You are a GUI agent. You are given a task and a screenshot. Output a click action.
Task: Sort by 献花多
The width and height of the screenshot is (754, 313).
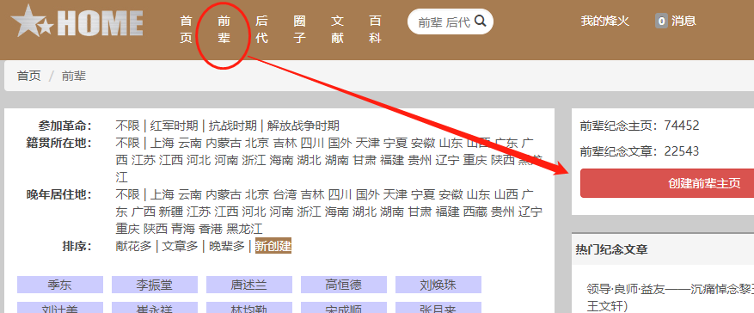[x=133, y=246]
